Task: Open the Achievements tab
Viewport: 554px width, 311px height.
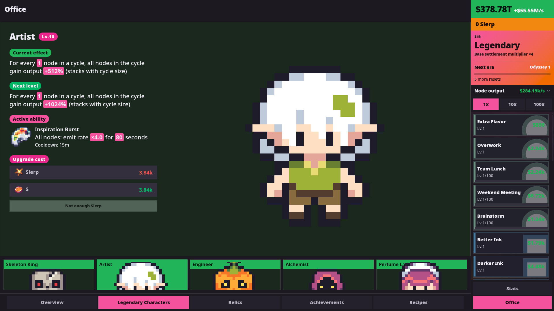Action: pyautogui.click(x=327, y=302)
